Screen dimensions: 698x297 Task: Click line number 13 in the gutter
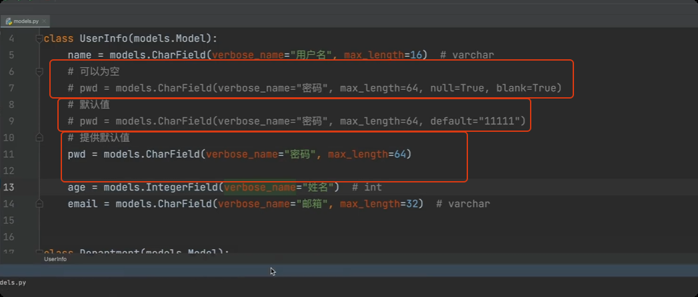(9, 187)
